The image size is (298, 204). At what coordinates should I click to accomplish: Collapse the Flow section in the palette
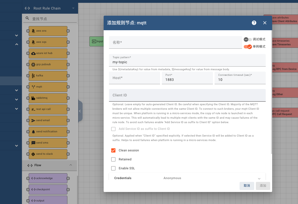point(71,165)
